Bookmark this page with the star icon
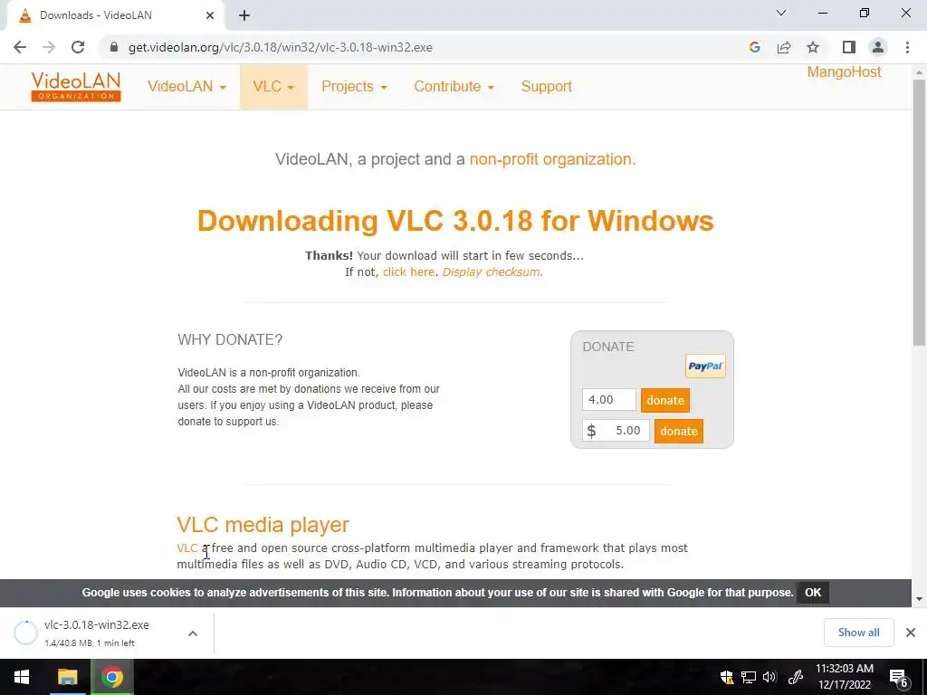This screenshot has width=927, height=695. (813, 47)
